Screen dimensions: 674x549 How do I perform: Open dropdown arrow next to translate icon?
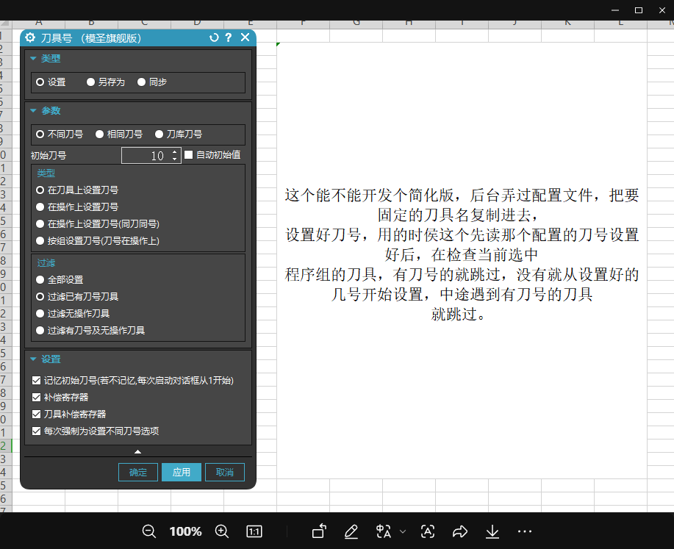tap(403, 531)
